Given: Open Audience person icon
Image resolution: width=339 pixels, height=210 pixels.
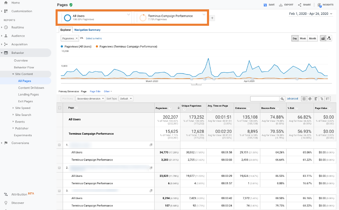Looking at the screenshot, I should (x=6, y=36).
